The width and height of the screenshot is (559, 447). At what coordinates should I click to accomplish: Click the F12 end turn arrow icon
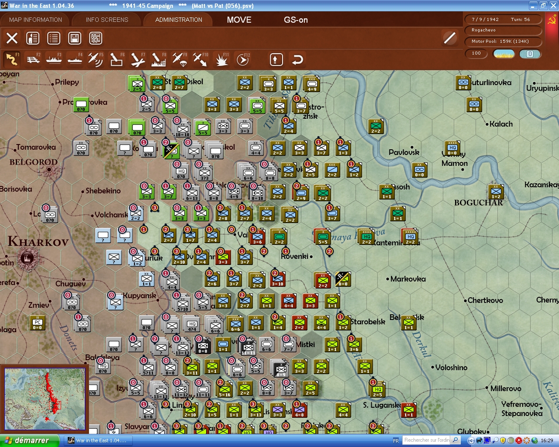tap(242, 59)
